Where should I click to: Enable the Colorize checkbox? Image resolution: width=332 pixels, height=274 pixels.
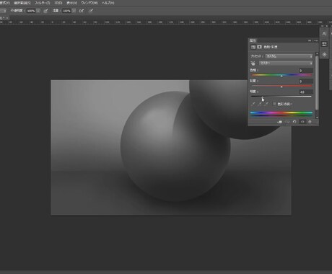274,104
